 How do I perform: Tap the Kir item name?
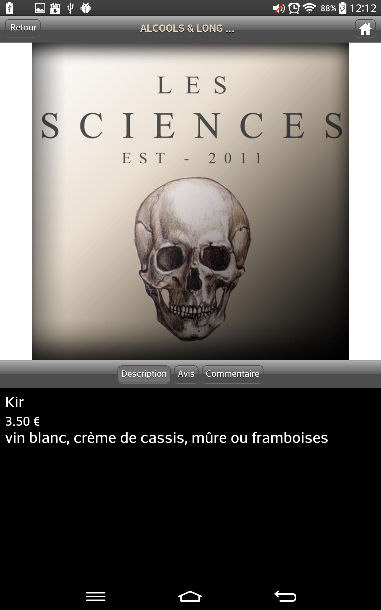tap(15, 402)
